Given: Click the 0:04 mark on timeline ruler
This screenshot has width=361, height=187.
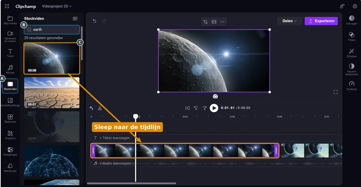Looking at the screenshot, I should pos(185,117).
